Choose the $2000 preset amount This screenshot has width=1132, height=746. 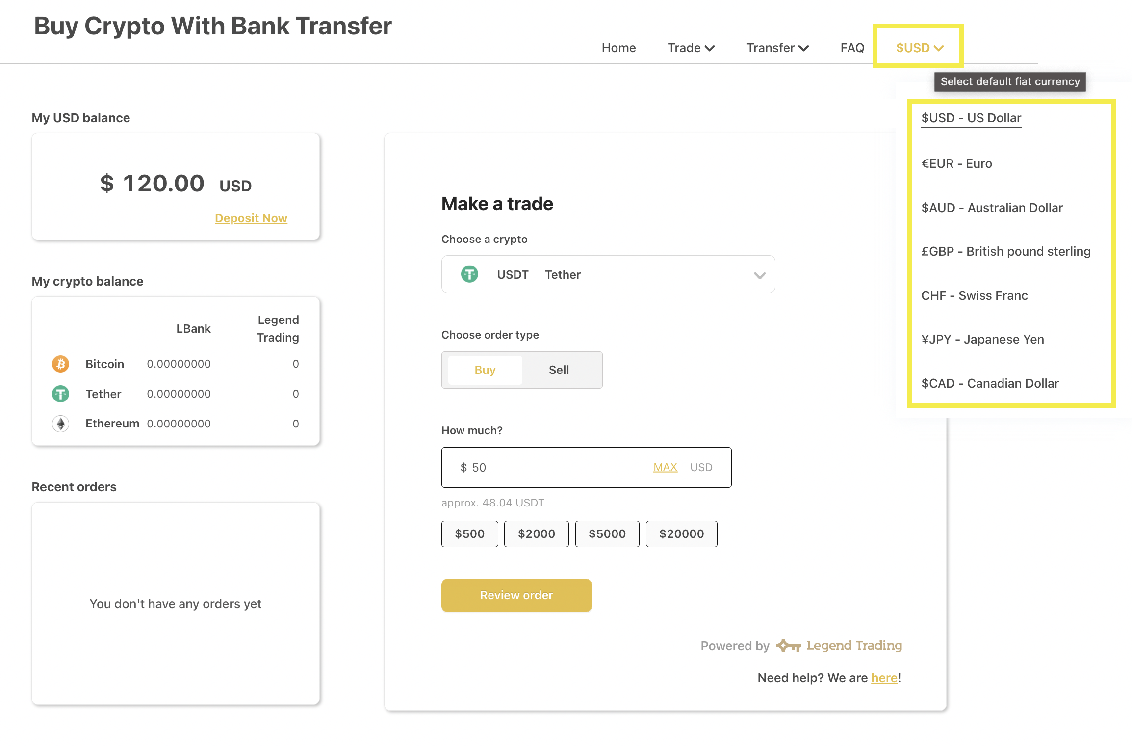pos(537,534)
